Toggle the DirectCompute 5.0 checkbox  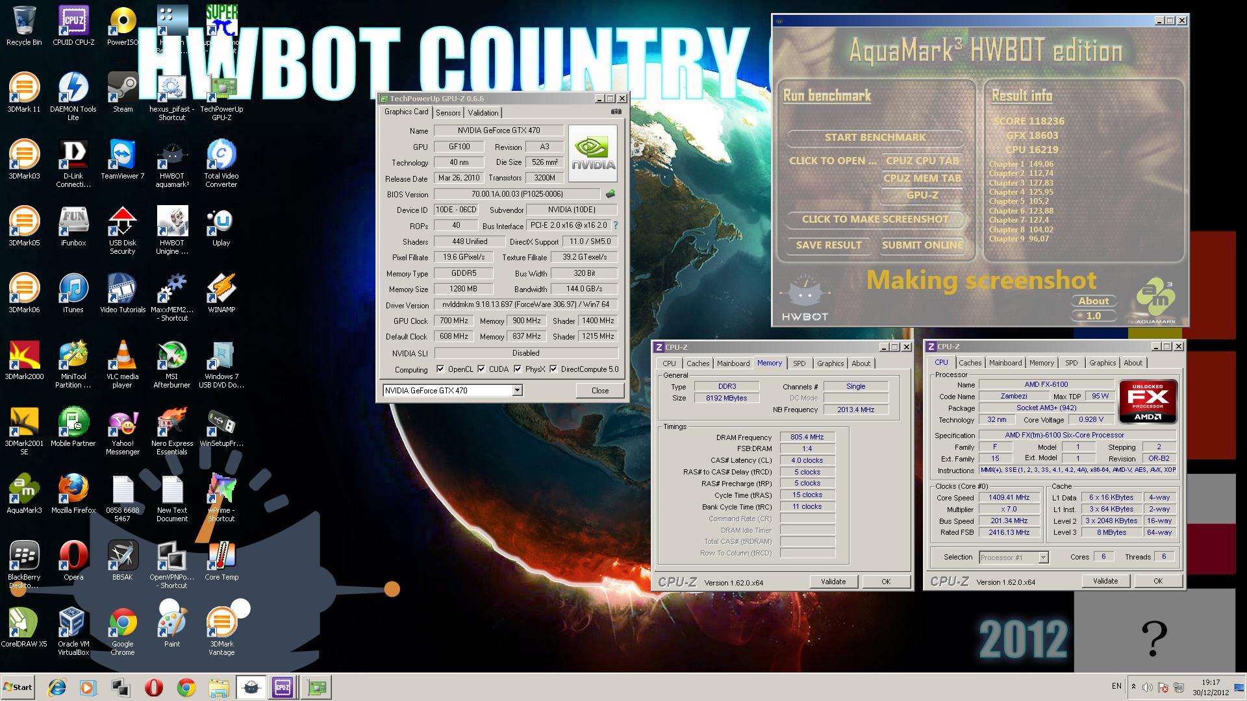click(x=553, y=369)
